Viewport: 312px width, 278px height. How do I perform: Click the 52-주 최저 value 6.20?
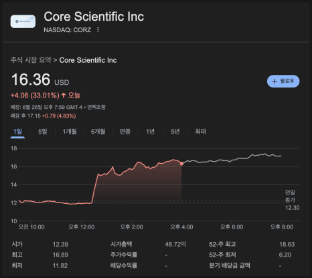click(285, 255)
